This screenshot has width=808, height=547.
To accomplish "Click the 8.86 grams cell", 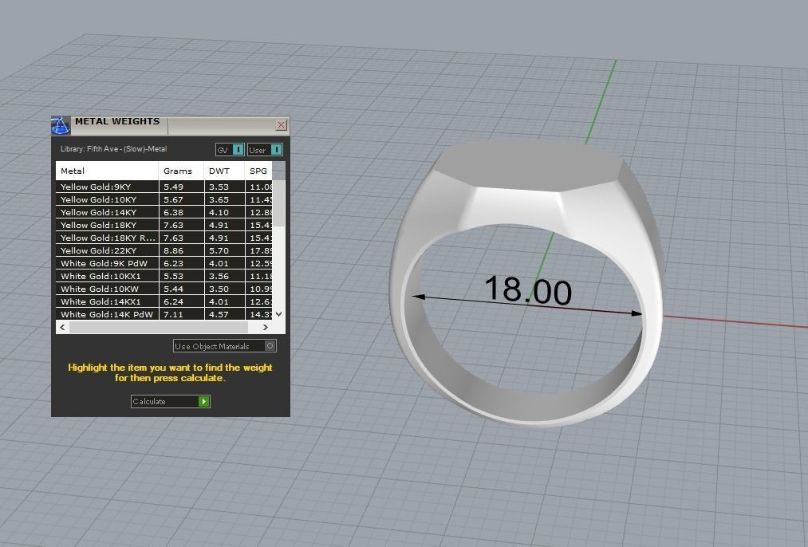I will click(181, 251).
